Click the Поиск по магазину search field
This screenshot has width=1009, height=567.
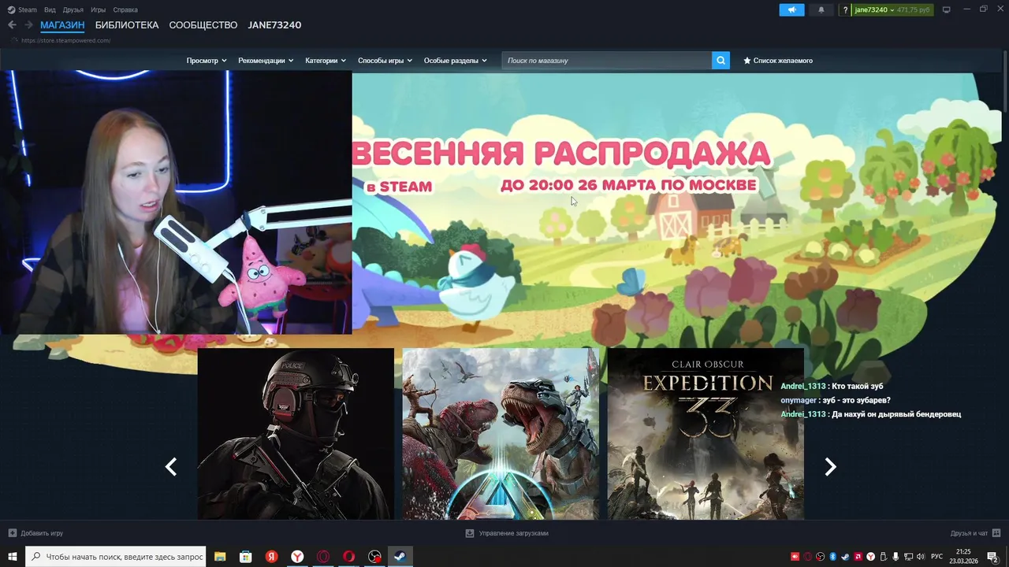(606, 60)
